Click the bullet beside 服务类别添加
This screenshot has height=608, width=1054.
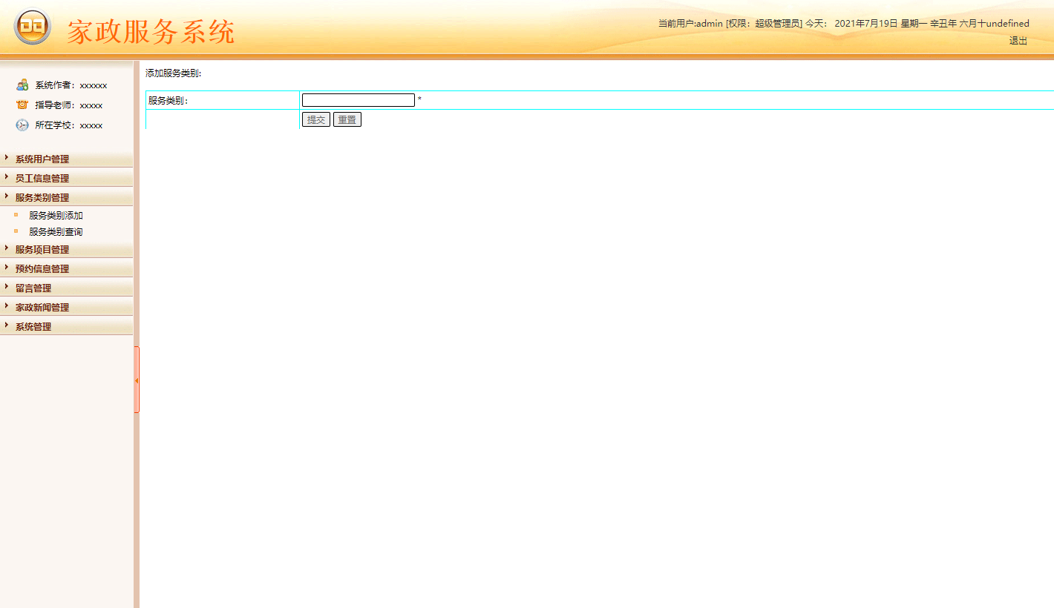(16, 215)
